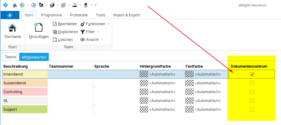Click the Duplizieren button
This screenshot has width=281, height=125.
tap(65, 32)
